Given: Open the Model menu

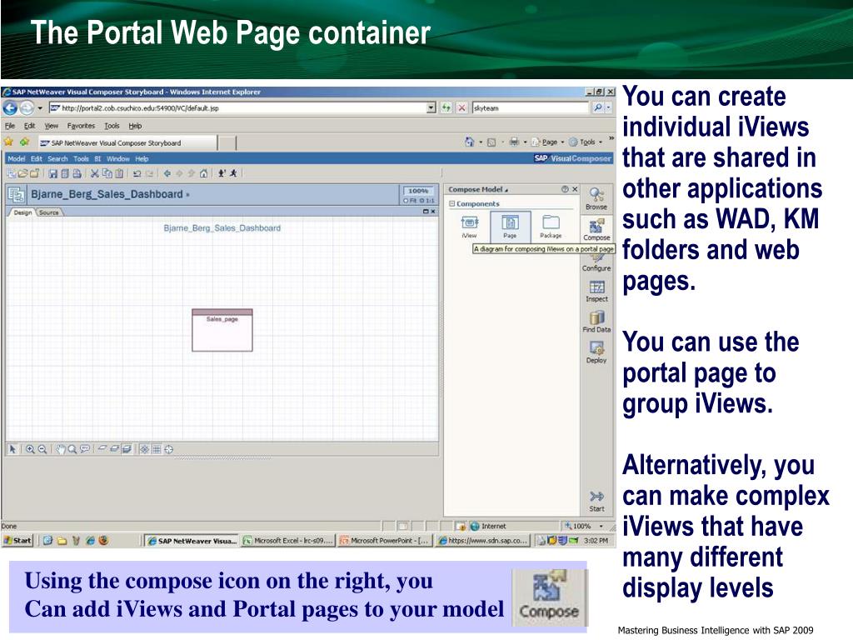Looking at the screenshot, I should (17, 159).
